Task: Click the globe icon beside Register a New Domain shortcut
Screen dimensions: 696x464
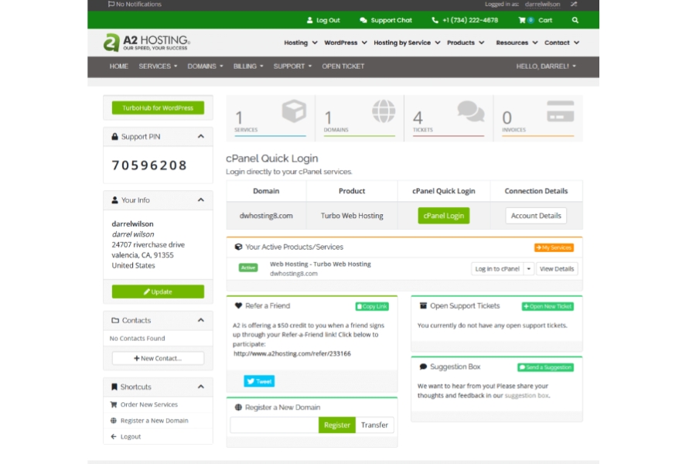Action: click(114, 421)
